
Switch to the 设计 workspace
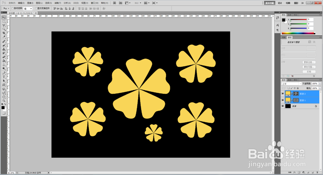coord(280,3)
